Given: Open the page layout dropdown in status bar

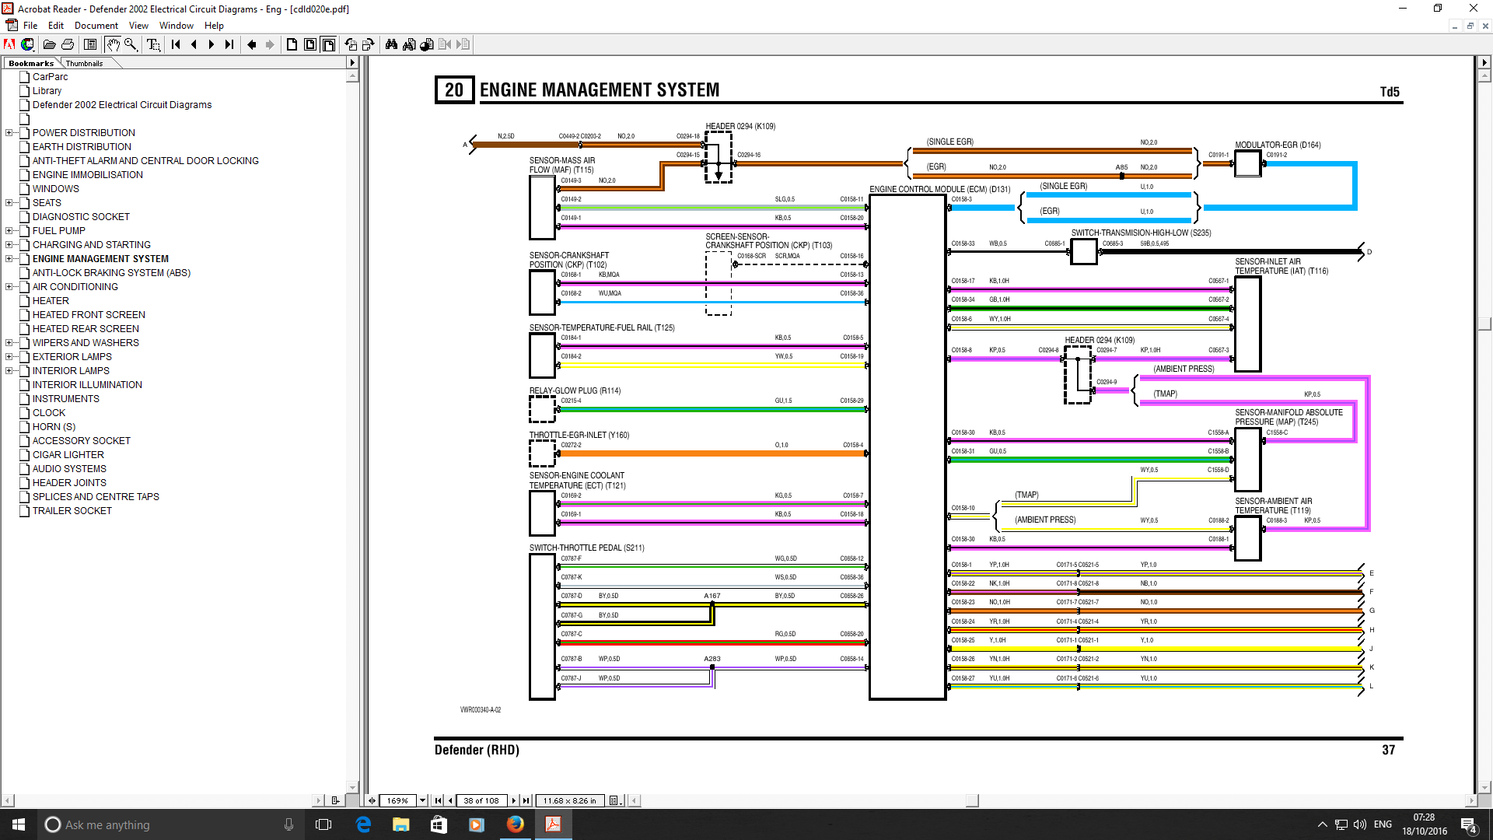Looking at the screenshot, I should pos(614,800).
